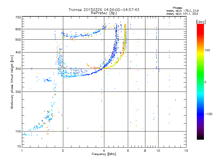Click the x-axis tick label "8"
The image size is (219, 164).
[145, 151]
